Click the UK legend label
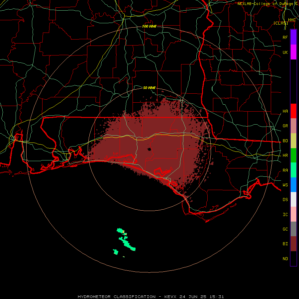299x299 pixels. (285, 52)
